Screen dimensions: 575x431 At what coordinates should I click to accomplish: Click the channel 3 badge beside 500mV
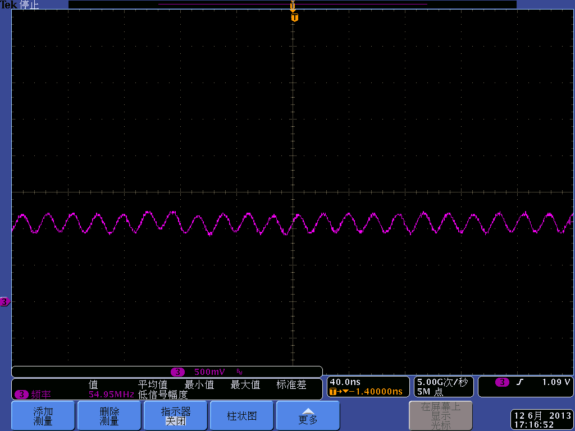point(177,372)
